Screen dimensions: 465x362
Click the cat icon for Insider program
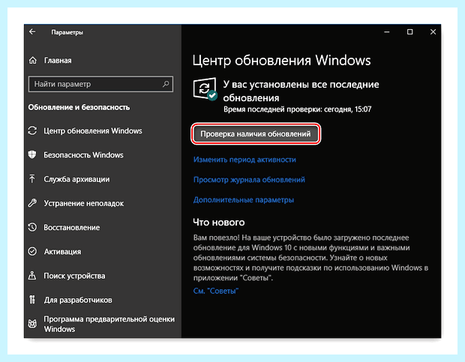point(32,324)
